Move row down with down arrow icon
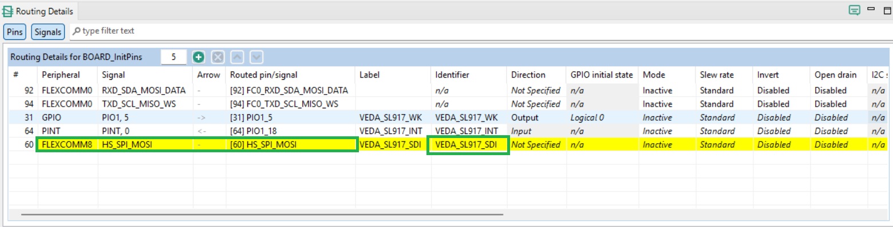This screenshot has height=227, width=893. click(x=256, y=57)
